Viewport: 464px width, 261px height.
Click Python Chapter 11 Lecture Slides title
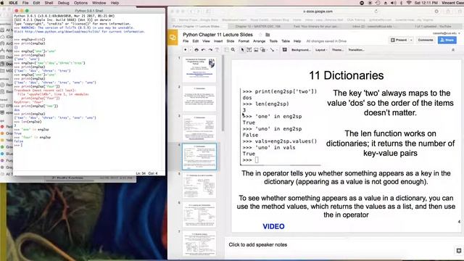[x=217, y=35]
